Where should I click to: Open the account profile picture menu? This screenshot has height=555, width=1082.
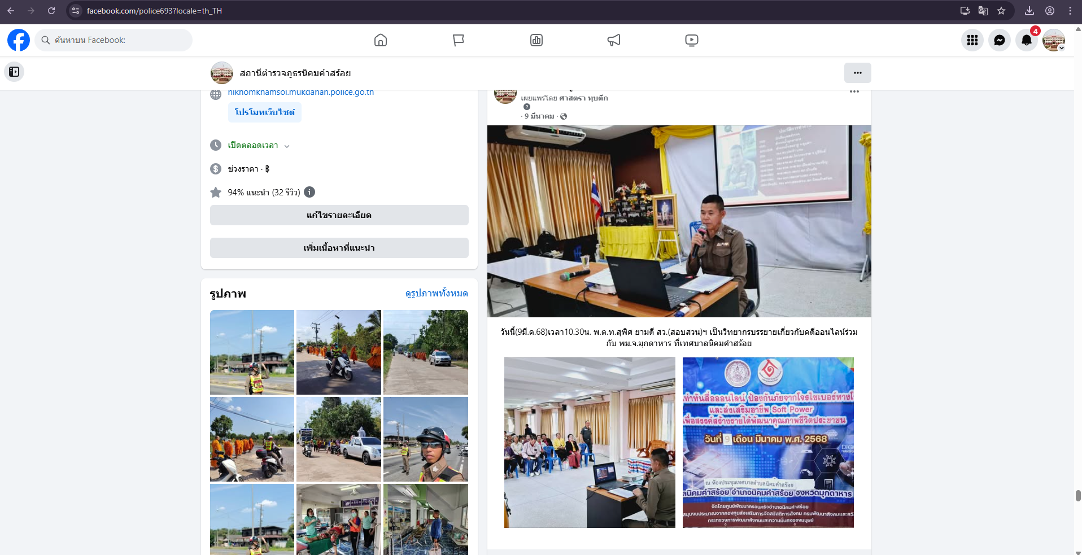(x=1054, y=40)
